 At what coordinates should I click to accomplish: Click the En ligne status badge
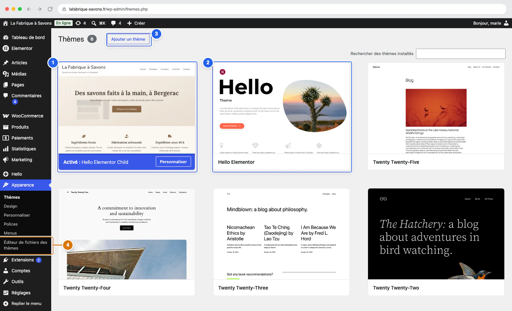[x=63, y=23]
